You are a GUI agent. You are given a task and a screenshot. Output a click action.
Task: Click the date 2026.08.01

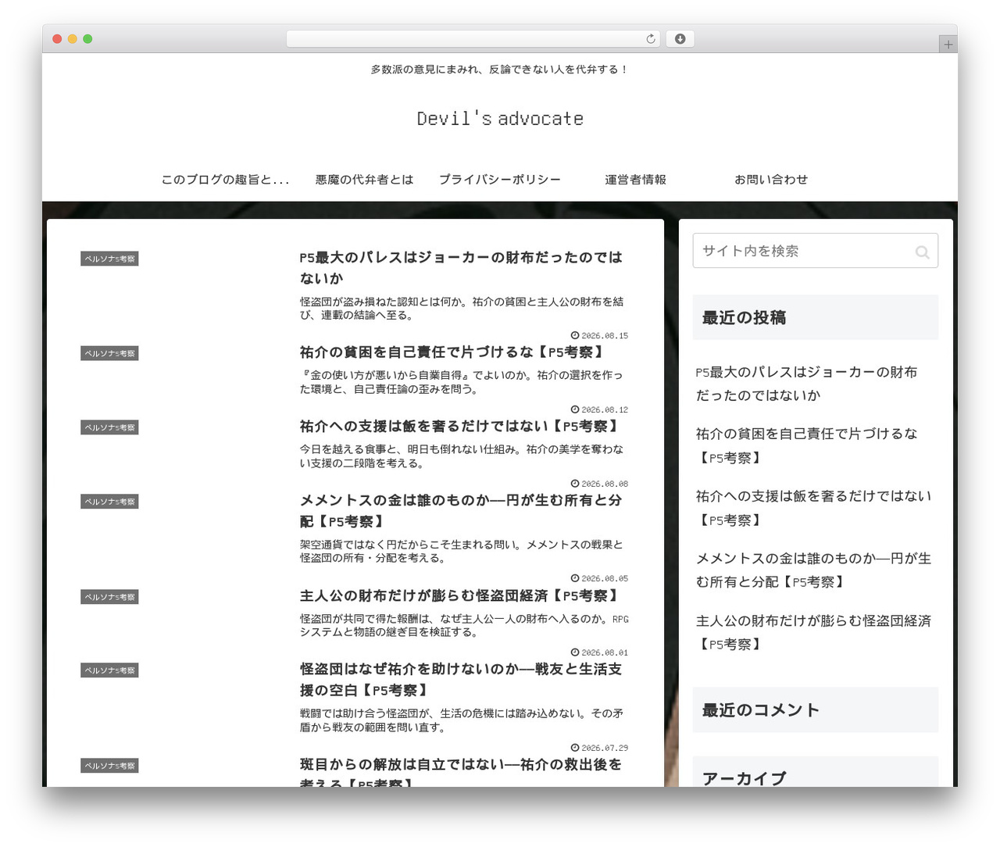(x=599, y=653)
